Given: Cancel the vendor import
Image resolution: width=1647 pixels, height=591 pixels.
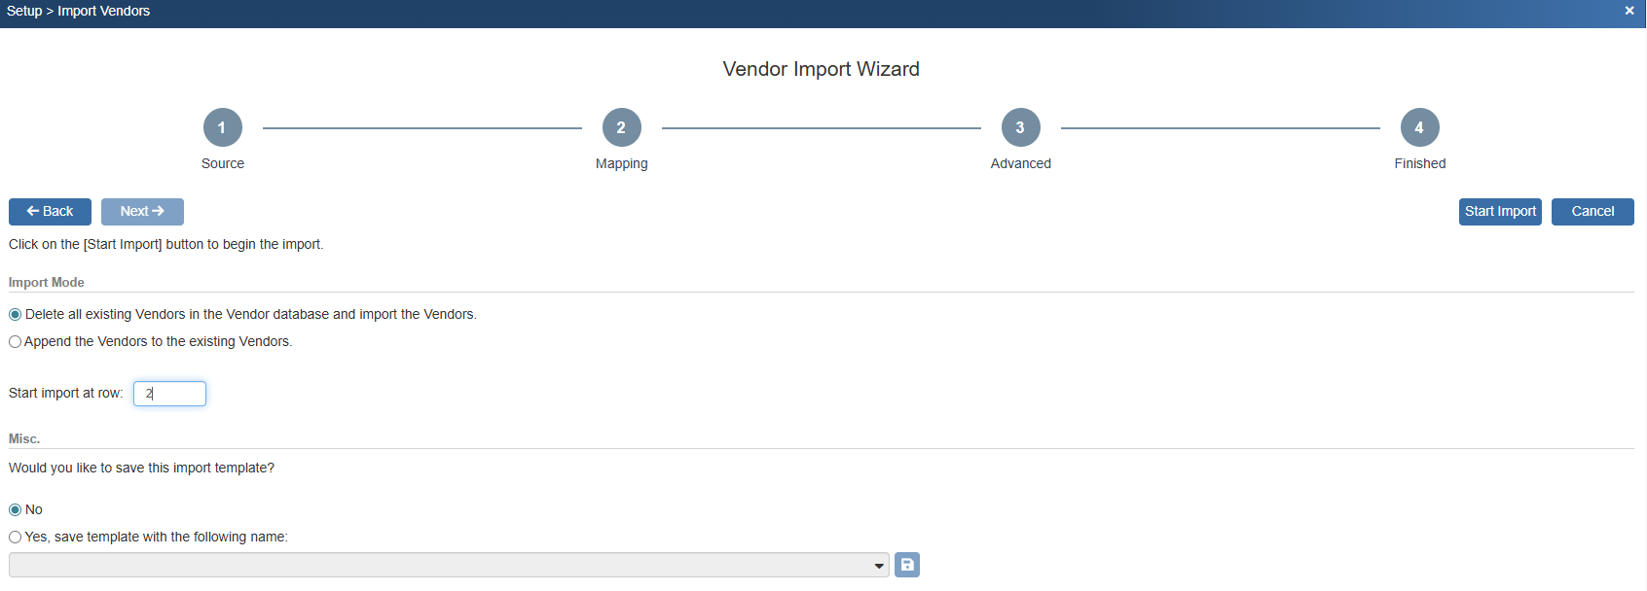Looking at the screenshot, I should click(x=1592, y=212).
